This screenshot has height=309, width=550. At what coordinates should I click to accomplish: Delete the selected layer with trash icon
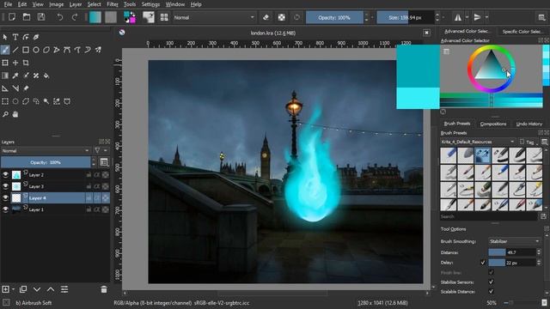tap(104, 289)
